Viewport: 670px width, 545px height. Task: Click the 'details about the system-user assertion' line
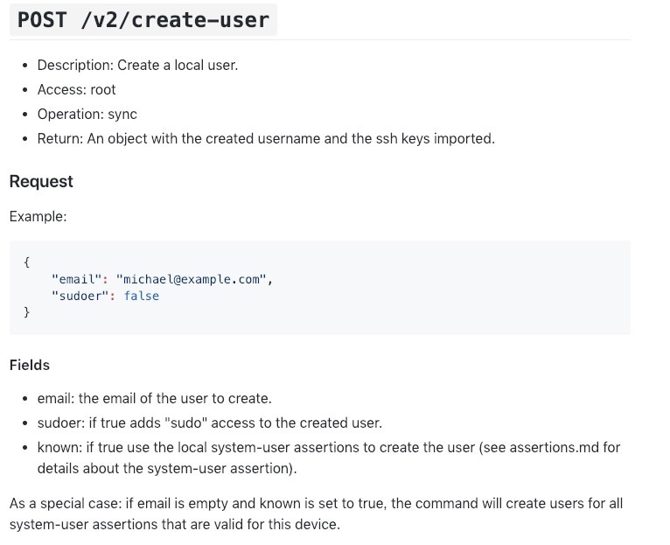coord(167,469)
